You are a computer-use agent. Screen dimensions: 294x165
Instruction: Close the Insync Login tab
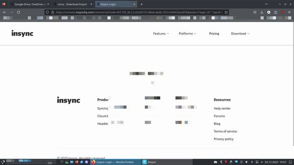pyautogui.click(x=134, y=4)
